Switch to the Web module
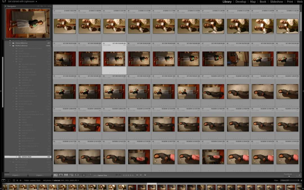Screen dimensions: 304x190 pyautogui.click(x=299, y=2)
